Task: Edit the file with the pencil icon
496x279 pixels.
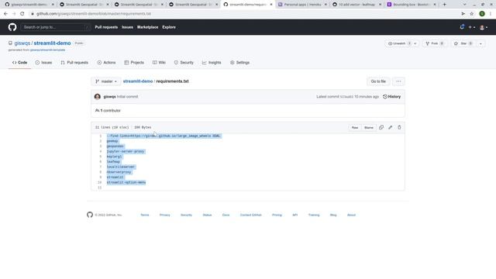Action: [x=391, y=127]
